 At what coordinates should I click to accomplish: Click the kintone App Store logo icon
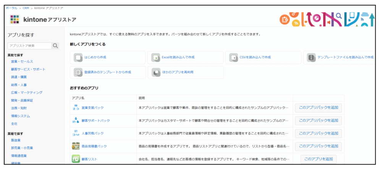pos(15,19)
